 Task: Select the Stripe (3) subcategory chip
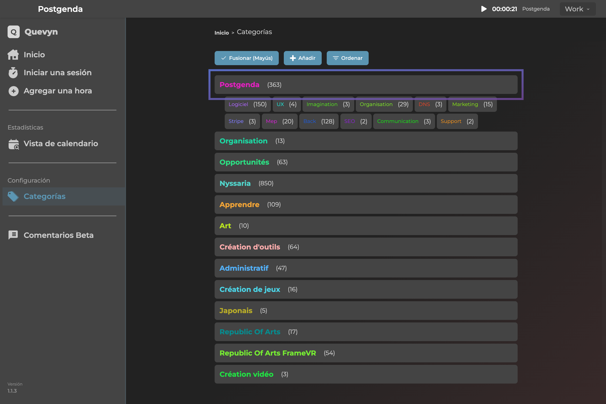242,121
